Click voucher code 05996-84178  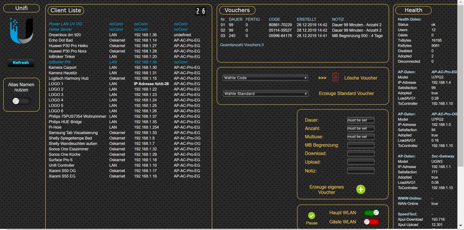[280, 35]
